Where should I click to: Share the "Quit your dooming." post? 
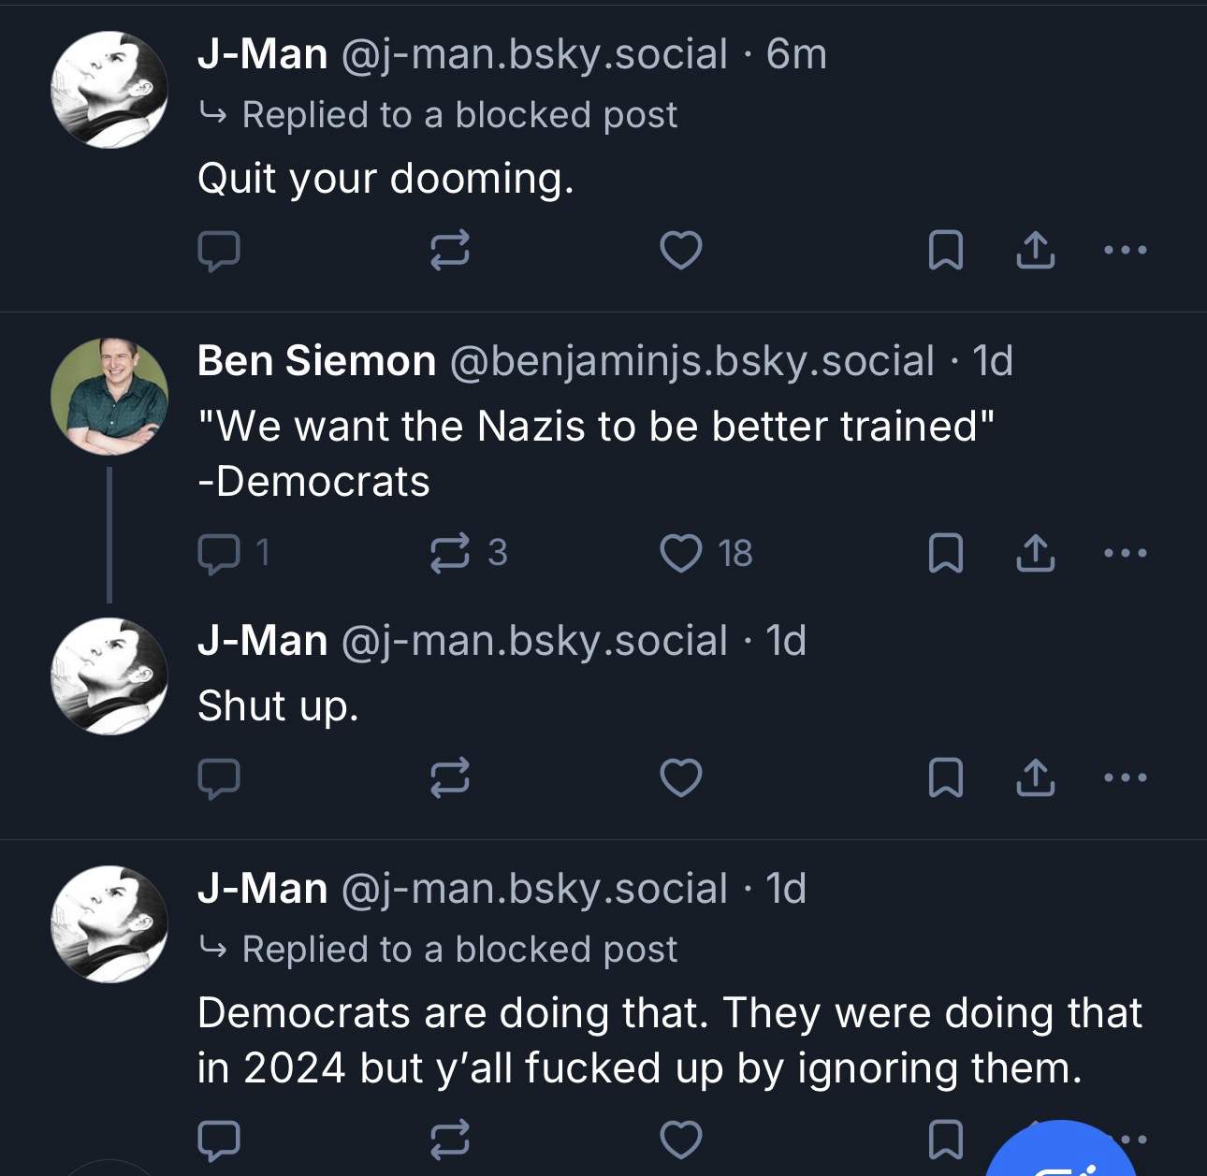[x=1035, y=251]
